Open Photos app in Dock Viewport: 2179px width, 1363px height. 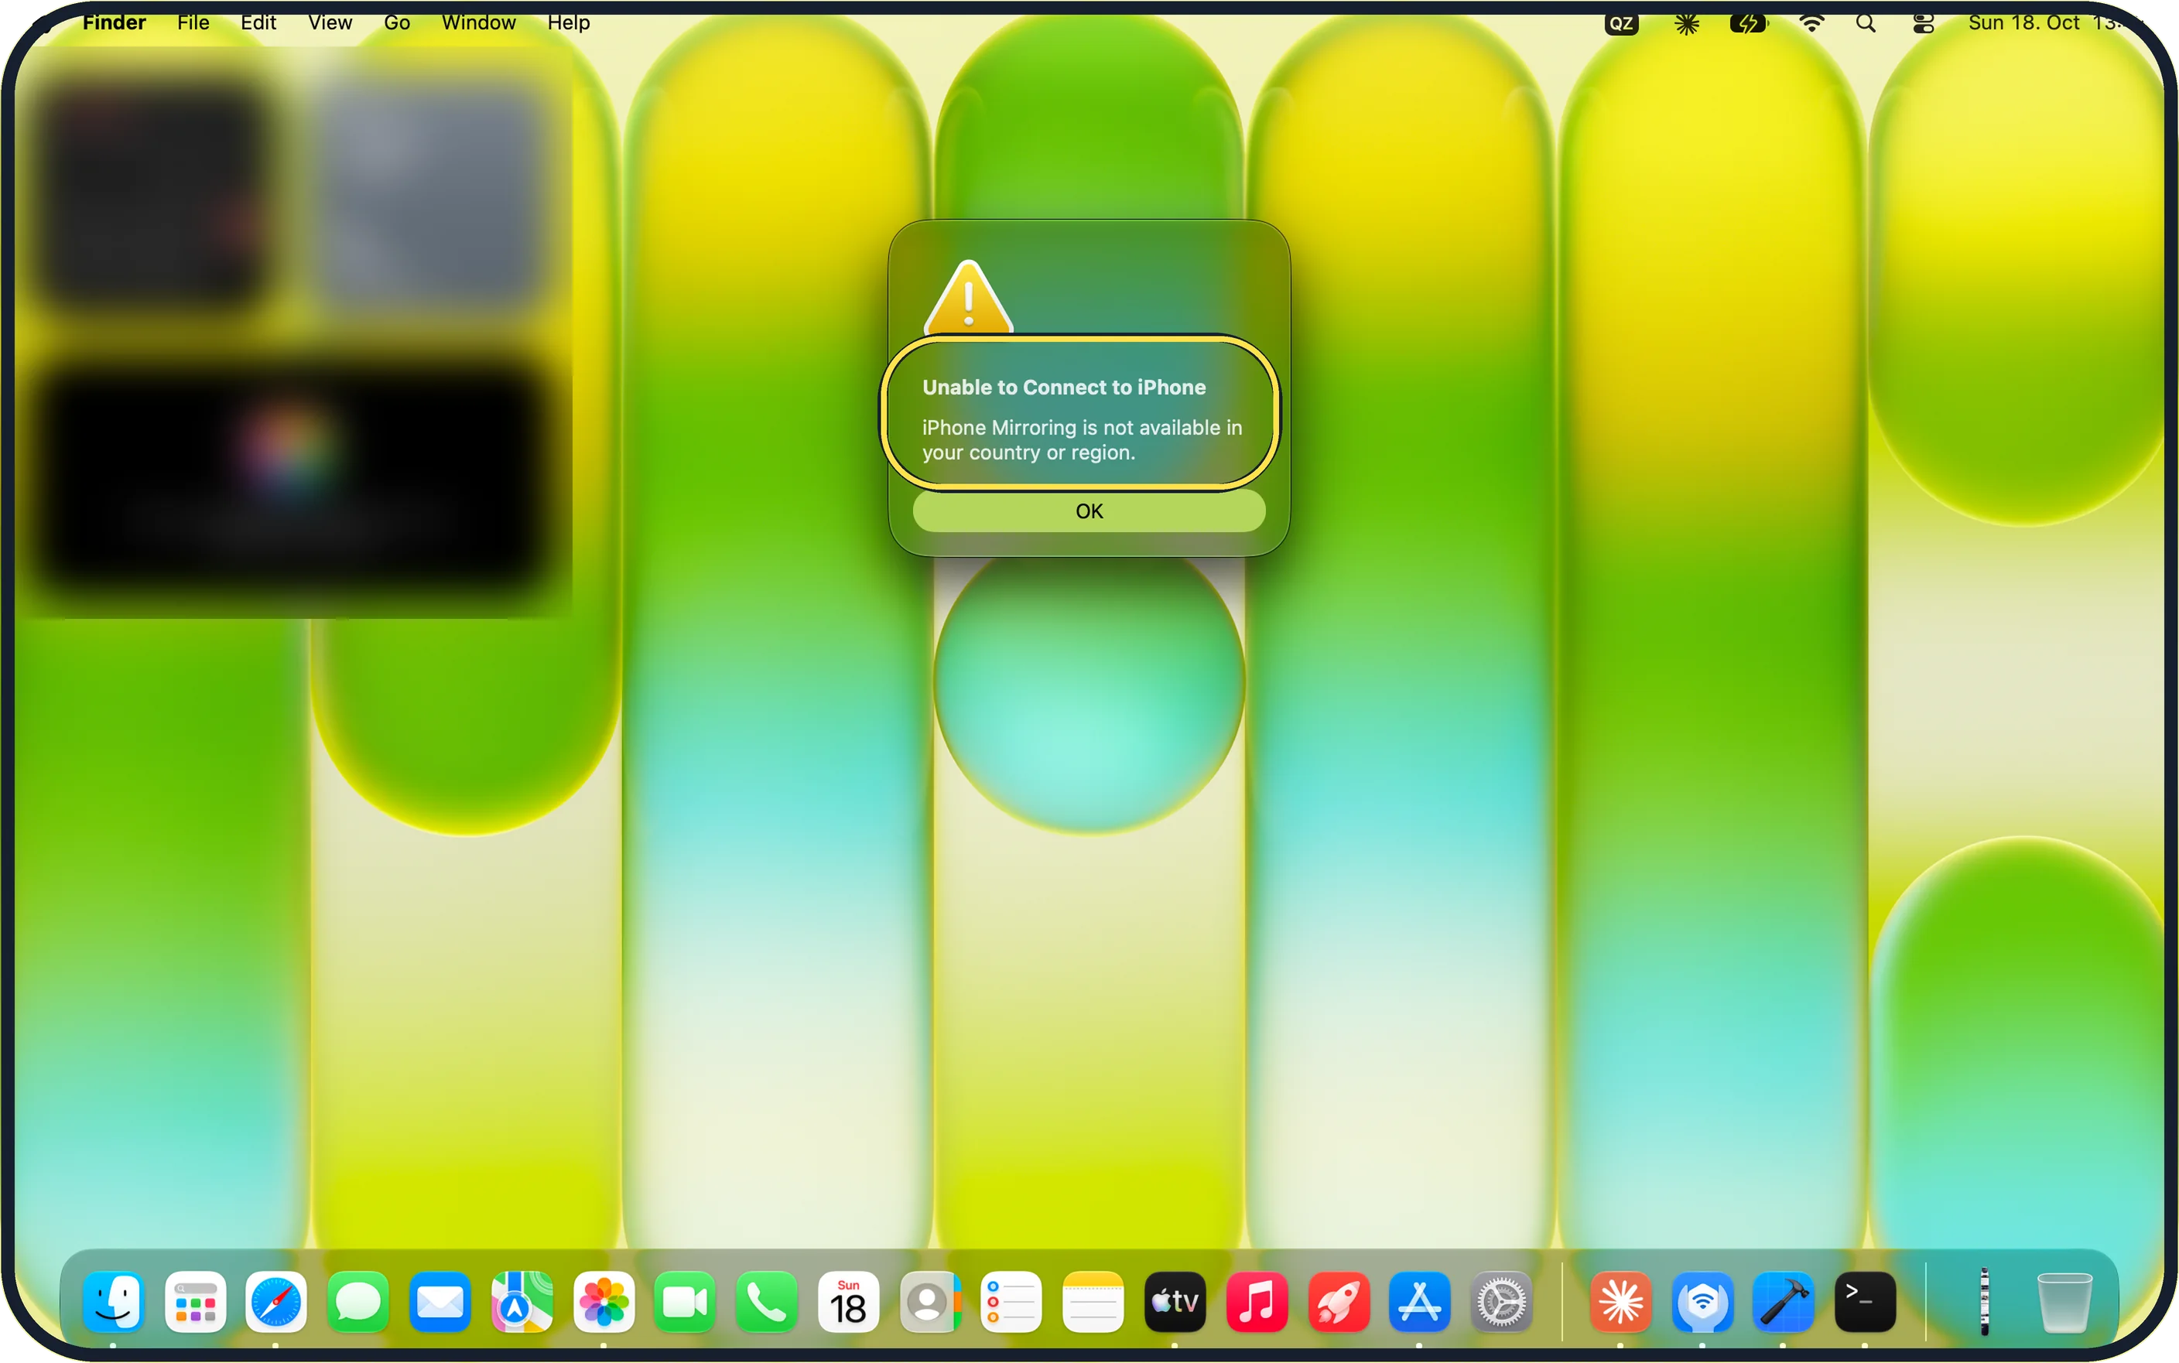603,1302
